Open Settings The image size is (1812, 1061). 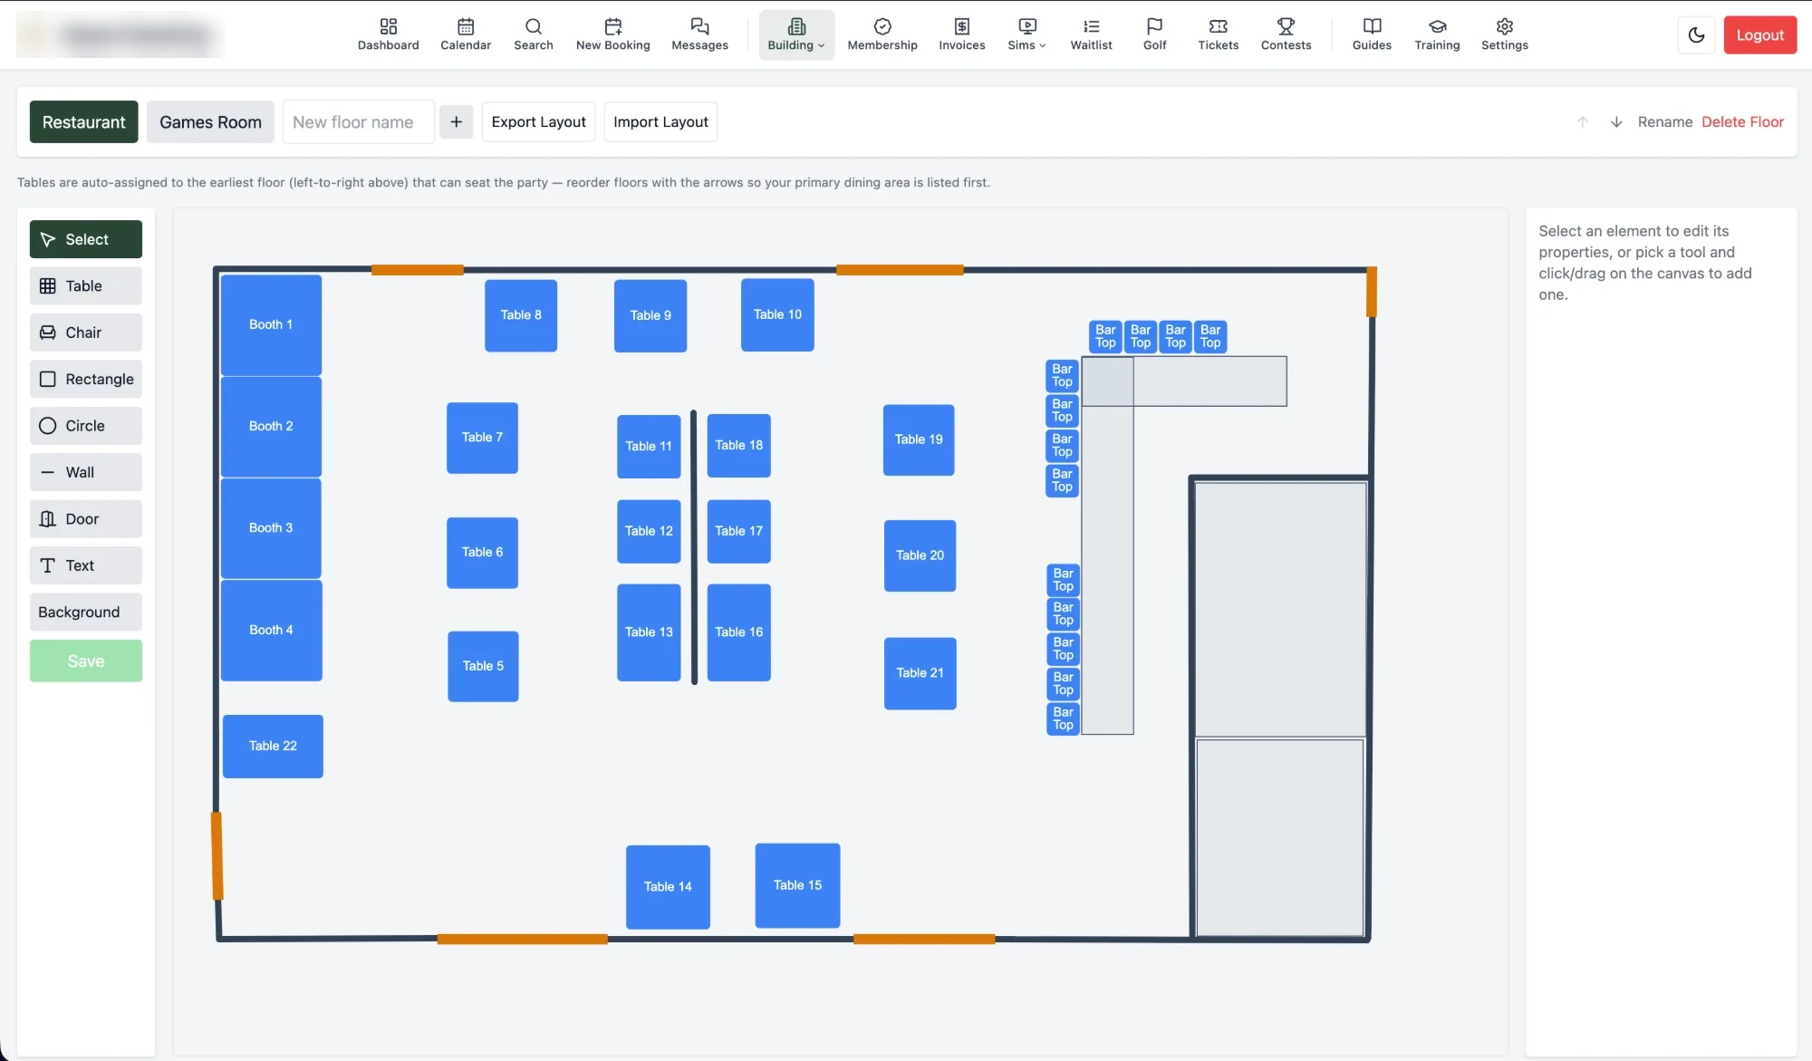(x=1504, y=34)
